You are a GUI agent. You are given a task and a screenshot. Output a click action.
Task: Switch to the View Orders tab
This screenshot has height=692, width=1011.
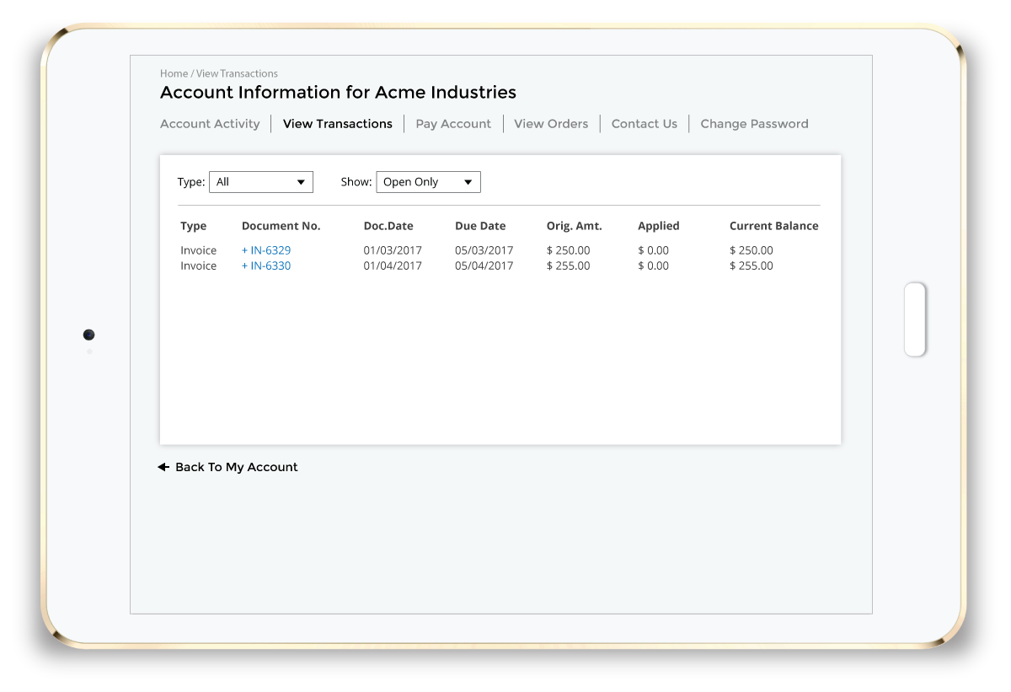tap(551, 124)
